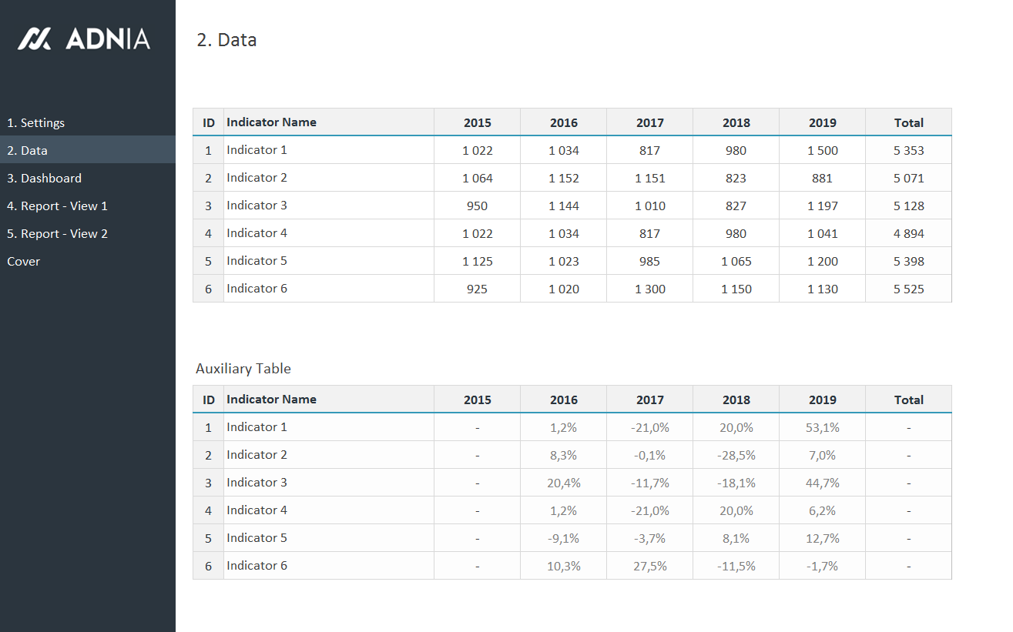Click the ADNIA logo icon

point(35,38)
